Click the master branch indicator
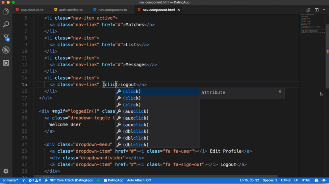The image size is (329, 184). pyautogui.click(x=10, y=180)
